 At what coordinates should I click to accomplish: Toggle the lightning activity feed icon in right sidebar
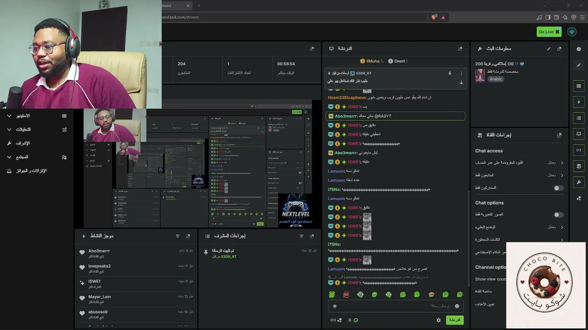pyautogui.click(x=579, y=102)
